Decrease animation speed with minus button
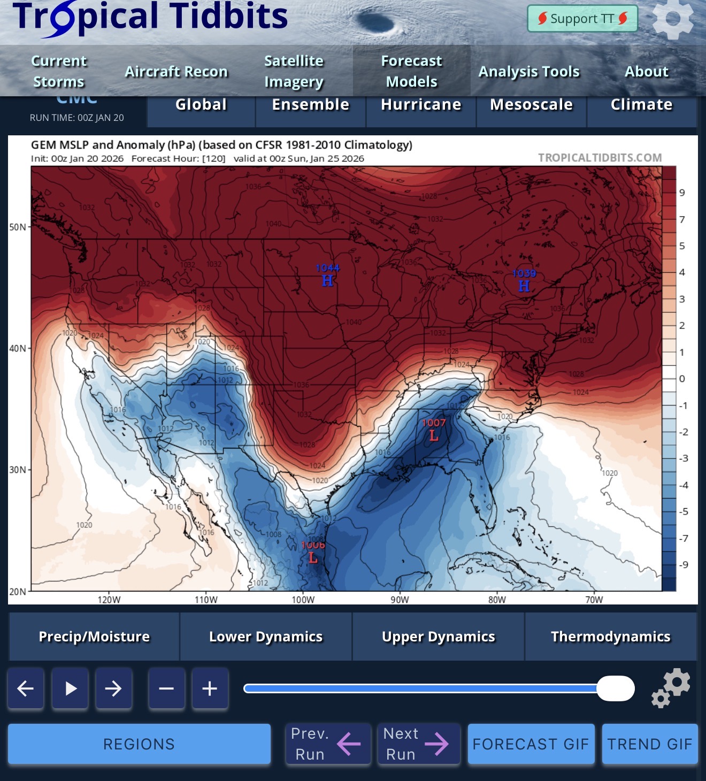This screenshot has width=706, height=781. tap(166, 688)
